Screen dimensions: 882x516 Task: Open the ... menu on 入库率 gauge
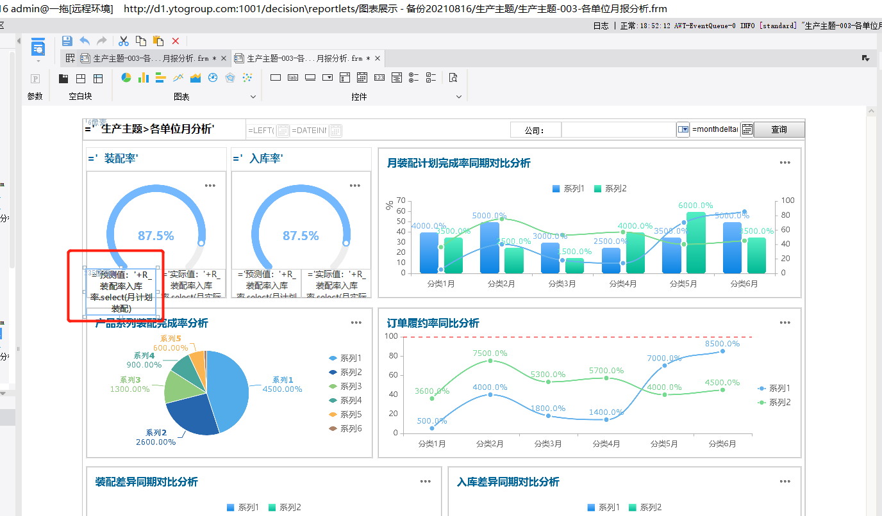(355, 186)
